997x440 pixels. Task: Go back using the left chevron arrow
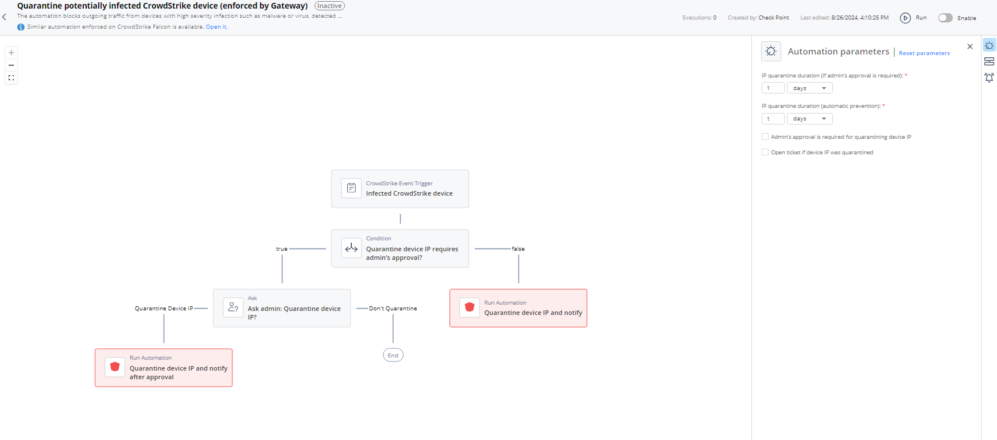tap(5, 17)
